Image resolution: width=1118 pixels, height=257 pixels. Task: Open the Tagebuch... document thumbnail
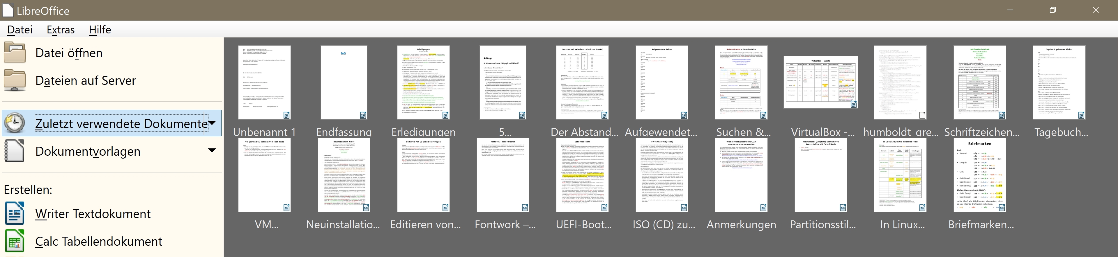[1059, 82]
